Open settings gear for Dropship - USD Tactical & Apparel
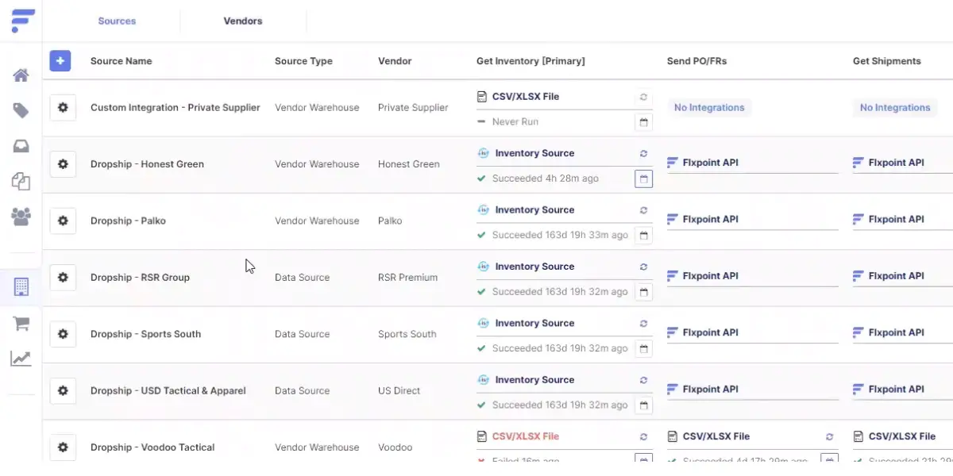This screenshot has height=476, width=953. [x=63, y=390]
